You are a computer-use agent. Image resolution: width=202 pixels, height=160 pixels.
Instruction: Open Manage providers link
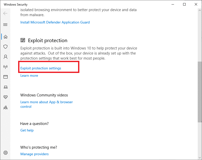tap(35, 154)
